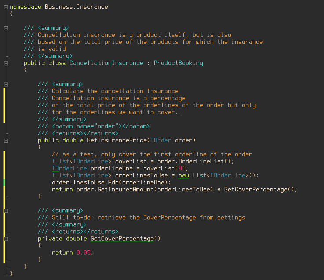Click the underlined 'new' keyword

[183, 176]
